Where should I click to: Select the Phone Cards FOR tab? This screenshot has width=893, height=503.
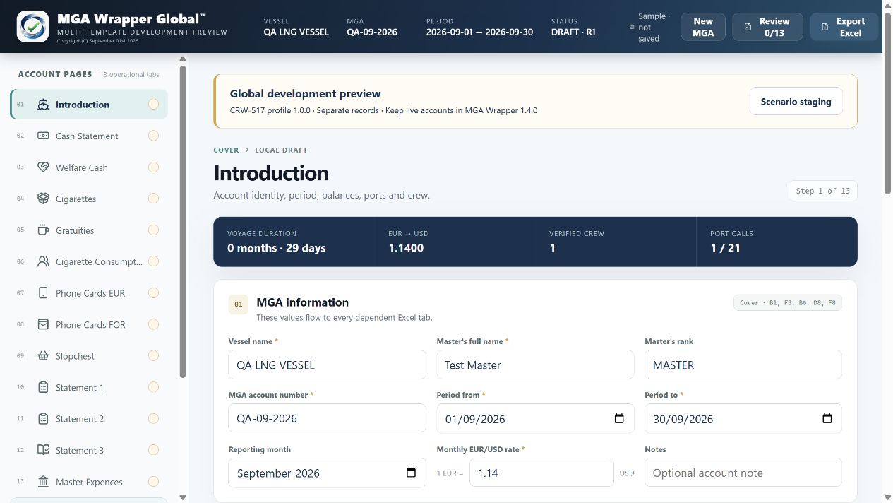tap(89, 324)
